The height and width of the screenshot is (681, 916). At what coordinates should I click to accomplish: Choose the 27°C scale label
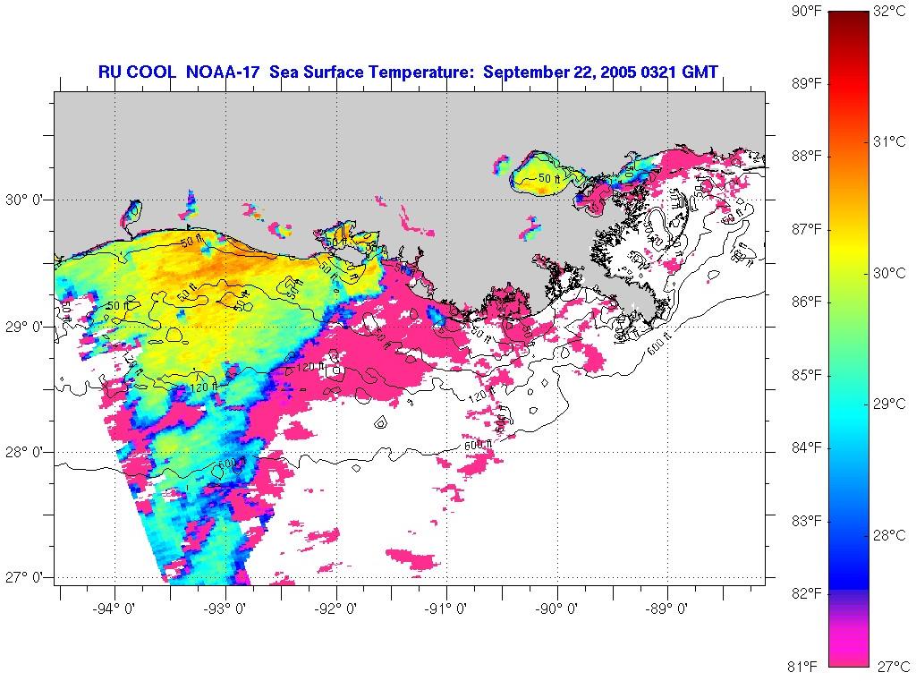pyautogui.click(x=894, y=667)
